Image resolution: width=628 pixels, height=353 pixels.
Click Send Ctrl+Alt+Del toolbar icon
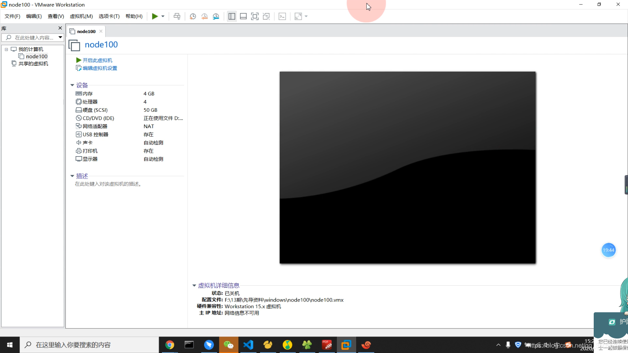pos(177,16)
